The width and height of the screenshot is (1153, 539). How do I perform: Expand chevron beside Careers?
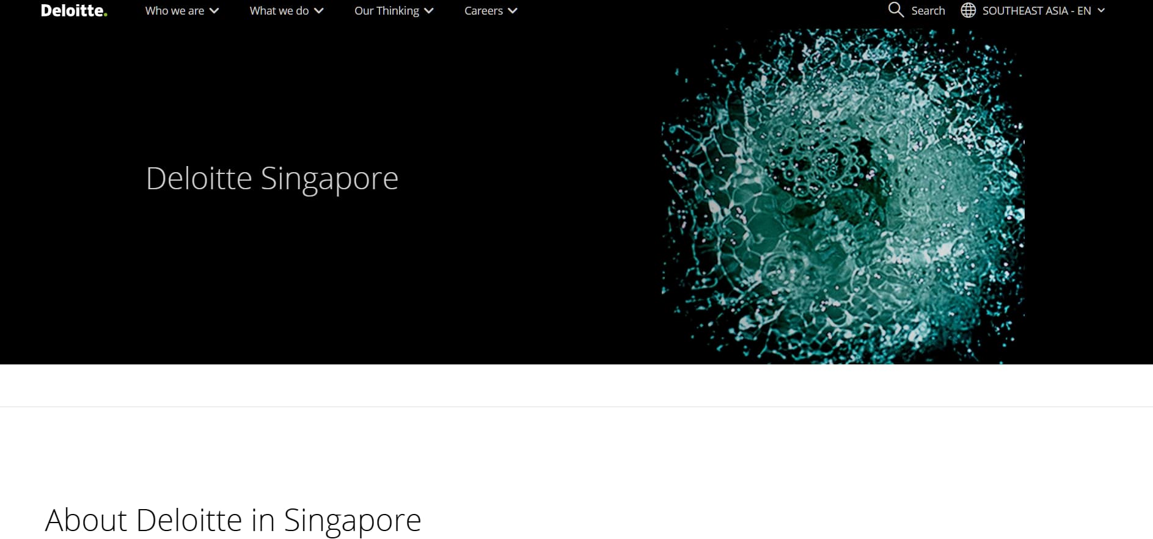513,11
